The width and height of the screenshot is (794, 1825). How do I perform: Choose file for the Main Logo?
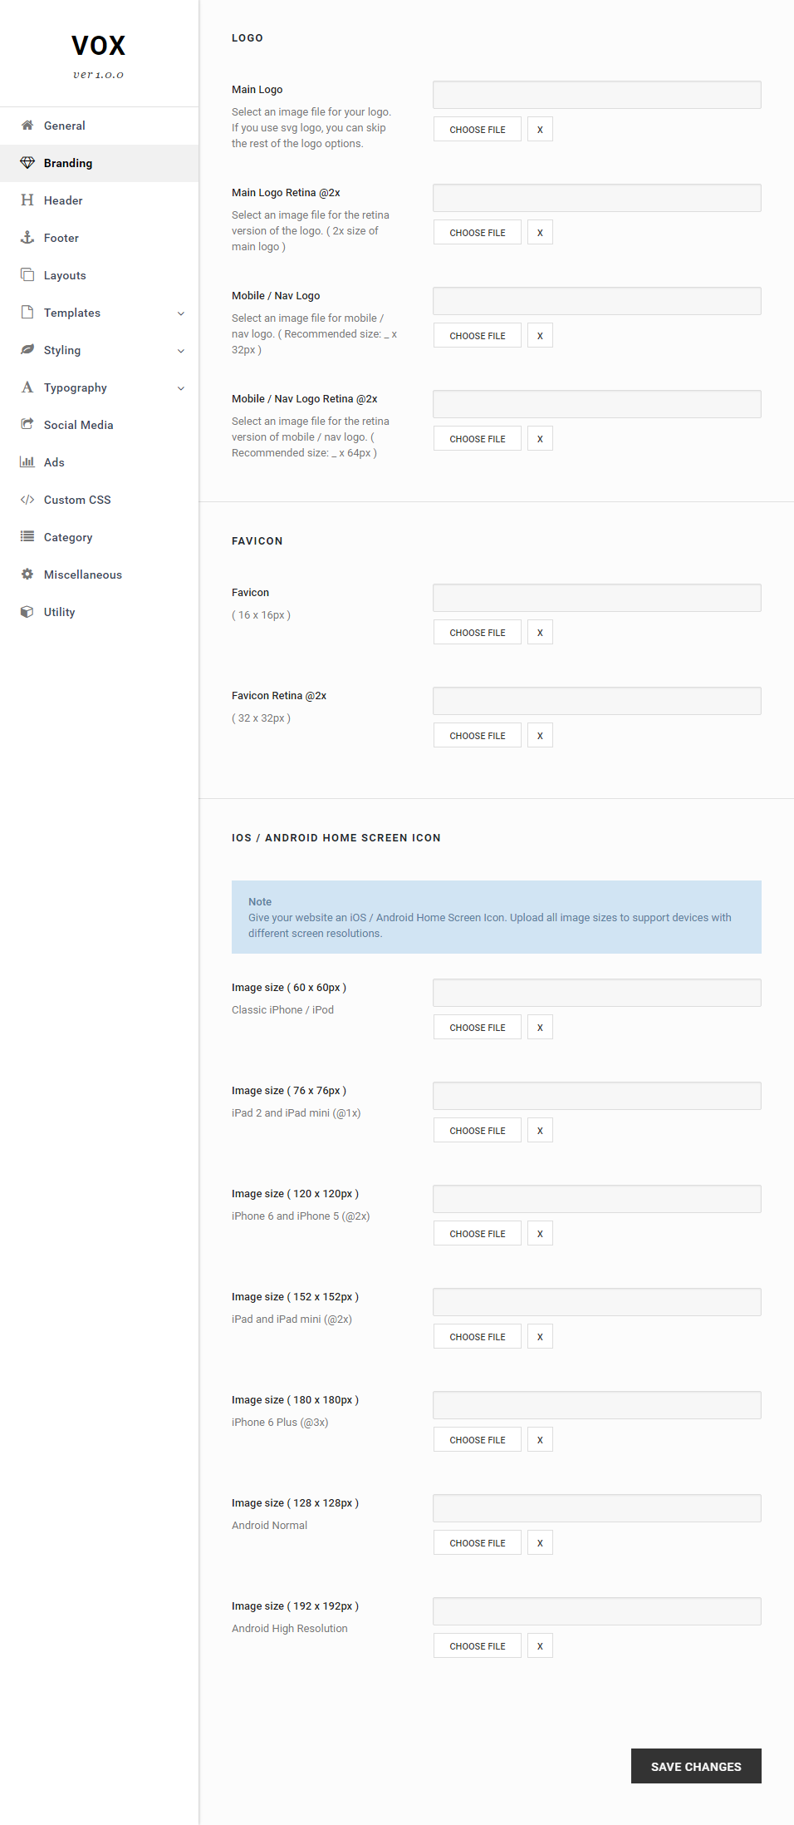tap(477, 130)
